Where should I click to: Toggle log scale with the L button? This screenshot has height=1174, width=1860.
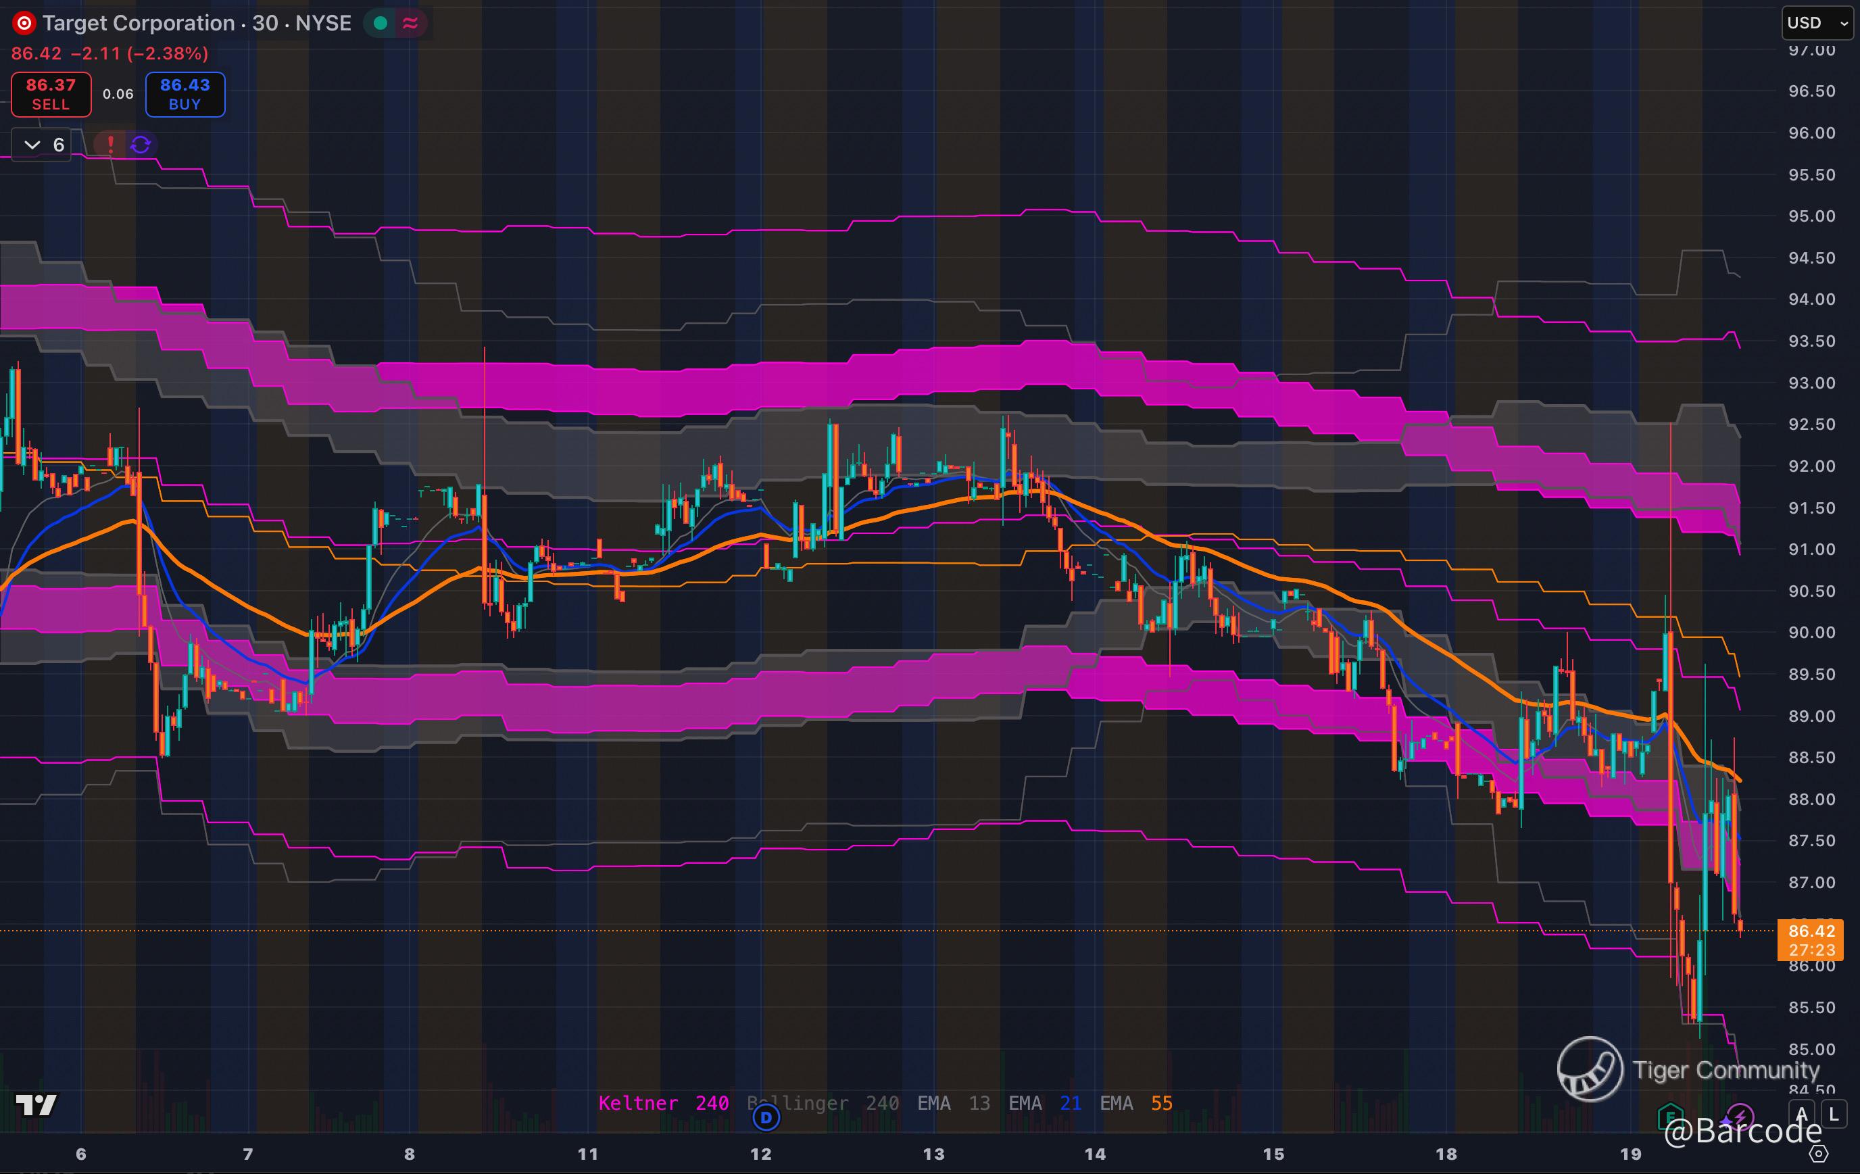[x=1834, y=1114]
